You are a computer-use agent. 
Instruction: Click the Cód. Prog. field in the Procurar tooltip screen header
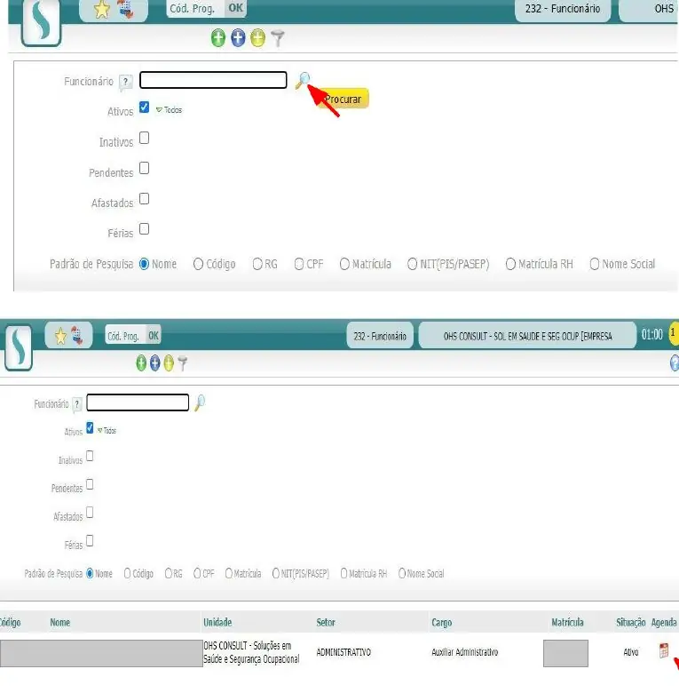coord(195,8)
